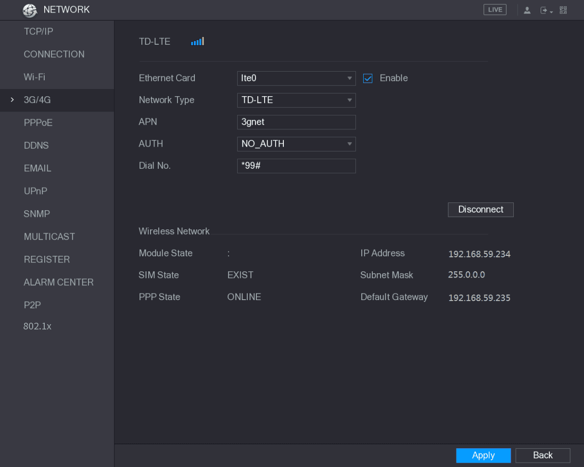Screen dimensions: 584x467
Task: Switch to LIVE view
Action: pos(495,10)
